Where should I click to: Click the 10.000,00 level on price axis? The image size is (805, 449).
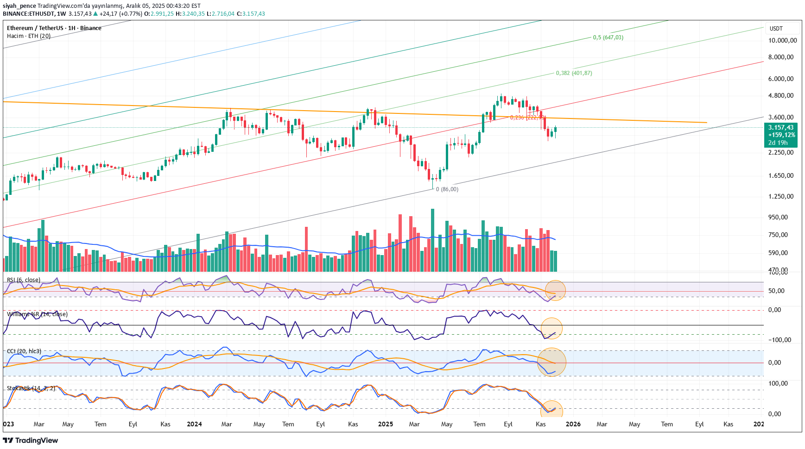782,41
